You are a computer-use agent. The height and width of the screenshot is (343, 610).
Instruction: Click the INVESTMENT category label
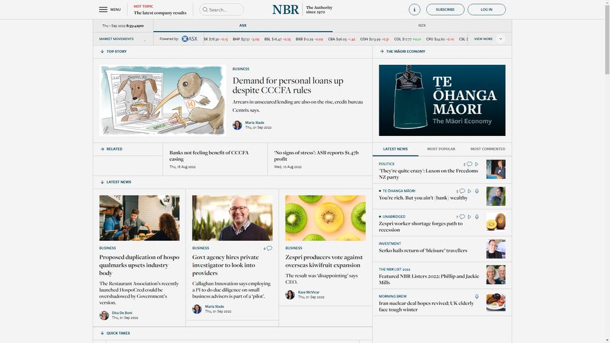pyautogui.click(x=390, y=244)
